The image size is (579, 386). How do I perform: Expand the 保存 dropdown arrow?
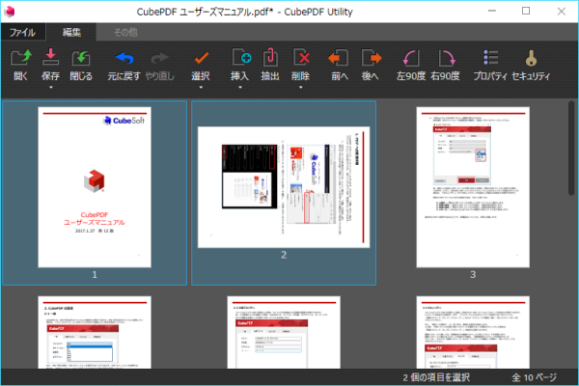(51, 88)
